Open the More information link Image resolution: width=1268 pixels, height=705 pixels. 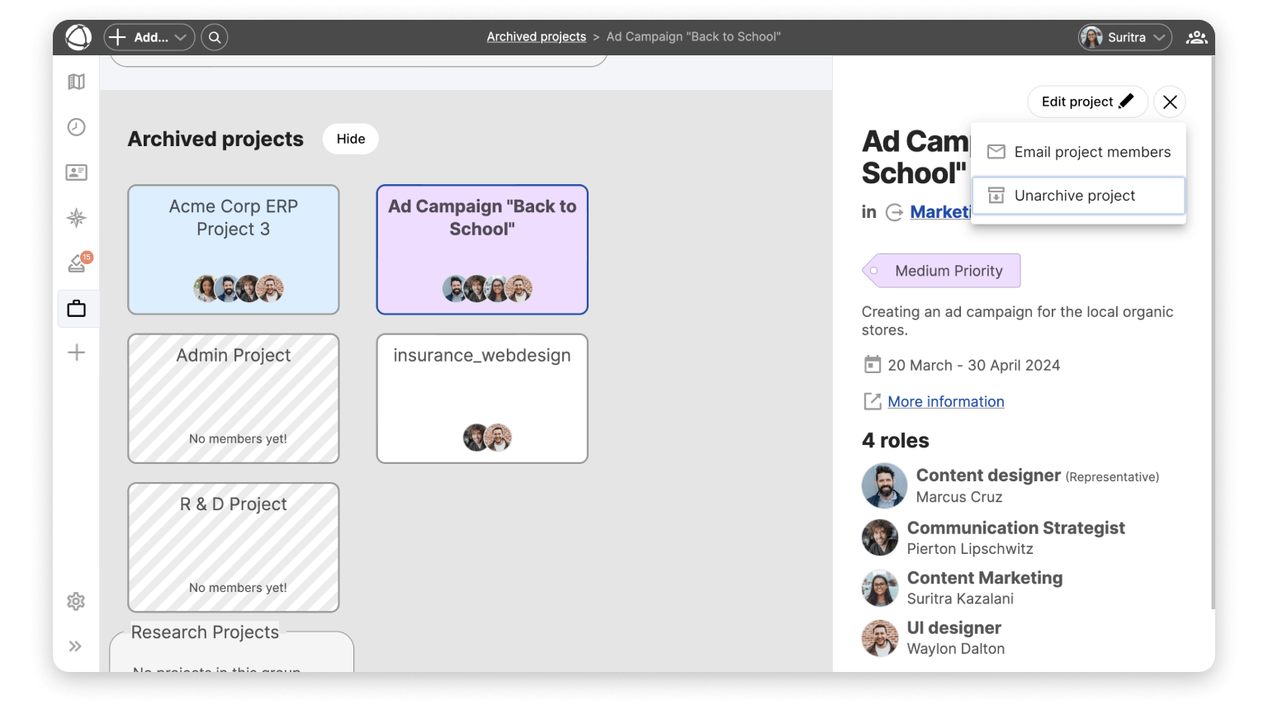946,402
